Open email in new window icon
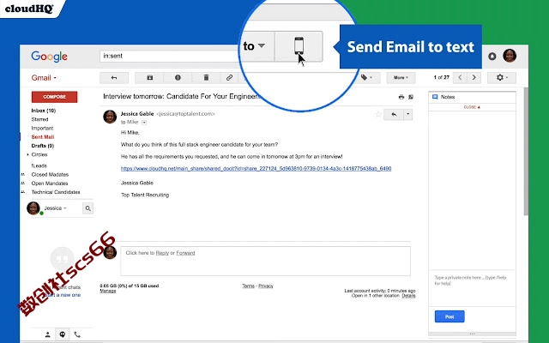Screen dimensions: 549x343 coord(411,97)
